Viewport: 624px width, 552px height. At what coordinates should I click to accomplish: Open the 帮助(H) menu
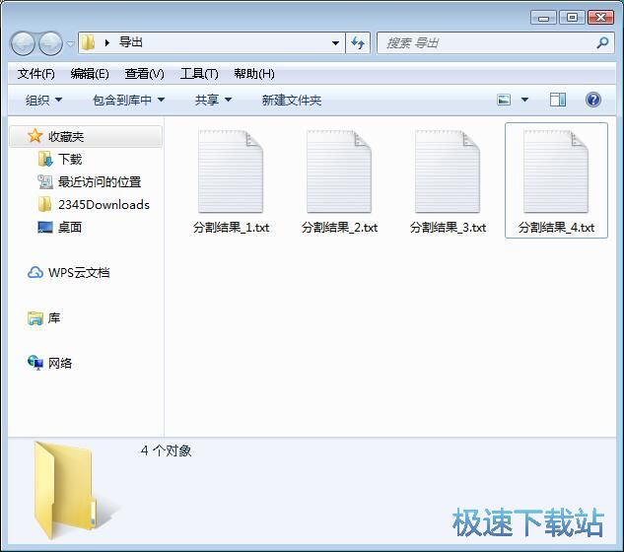point(254,74)
